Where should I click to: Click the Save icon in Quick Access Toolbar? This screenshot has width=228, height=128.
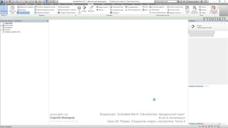10,1
